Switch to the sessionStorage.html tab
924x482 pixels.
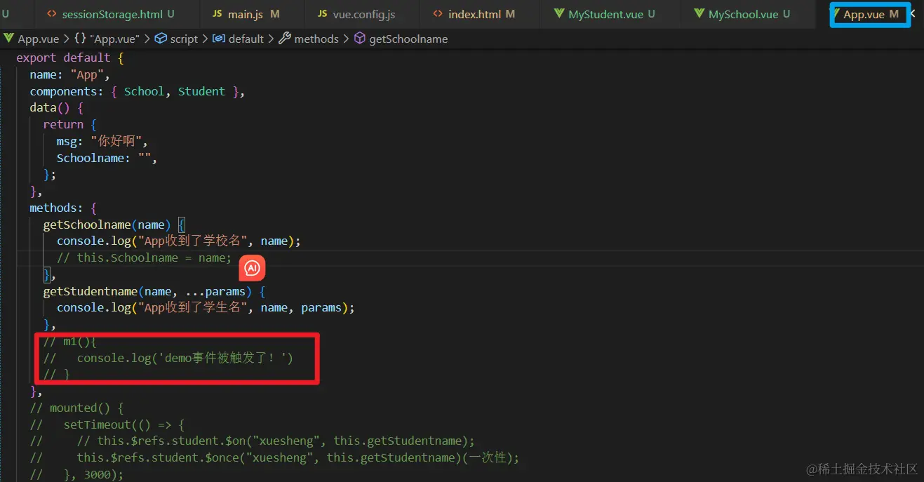tap(110, 14)
